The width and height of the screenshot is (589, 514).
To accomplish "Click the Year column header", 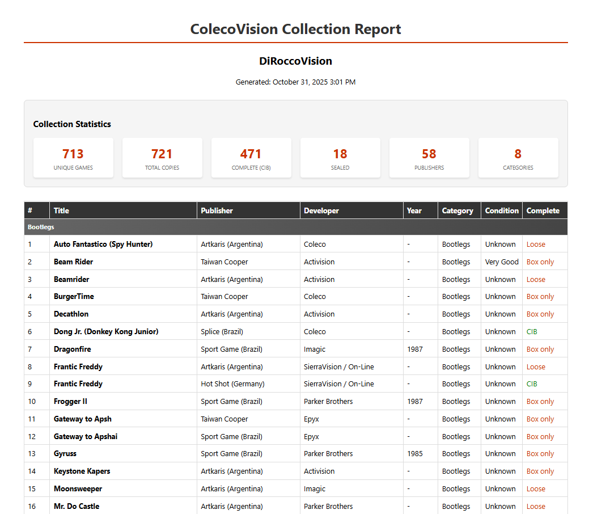I will pos(414,210).
